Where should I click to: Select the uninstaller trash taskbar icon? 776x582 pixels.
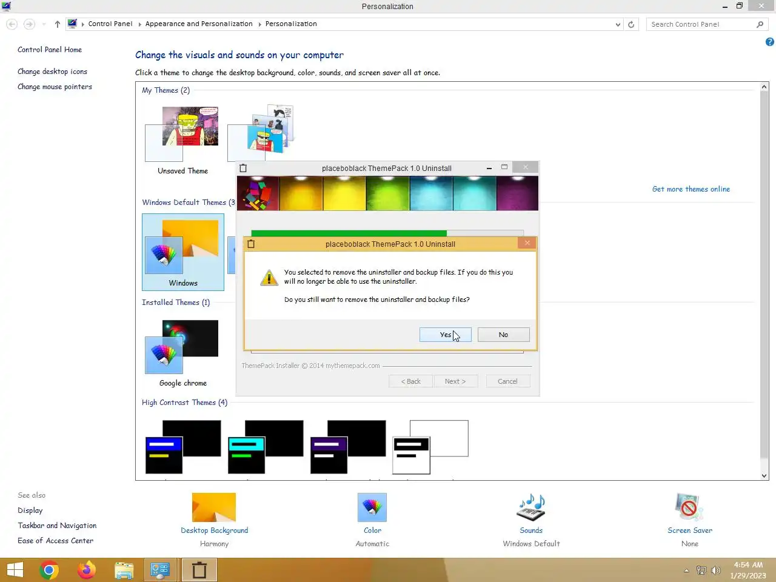199,570
